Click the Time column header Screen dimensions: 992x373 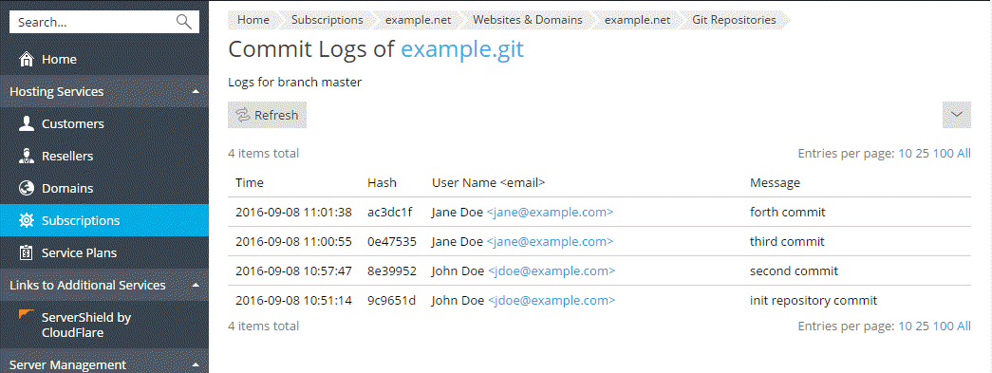click(x=250, y=183)
